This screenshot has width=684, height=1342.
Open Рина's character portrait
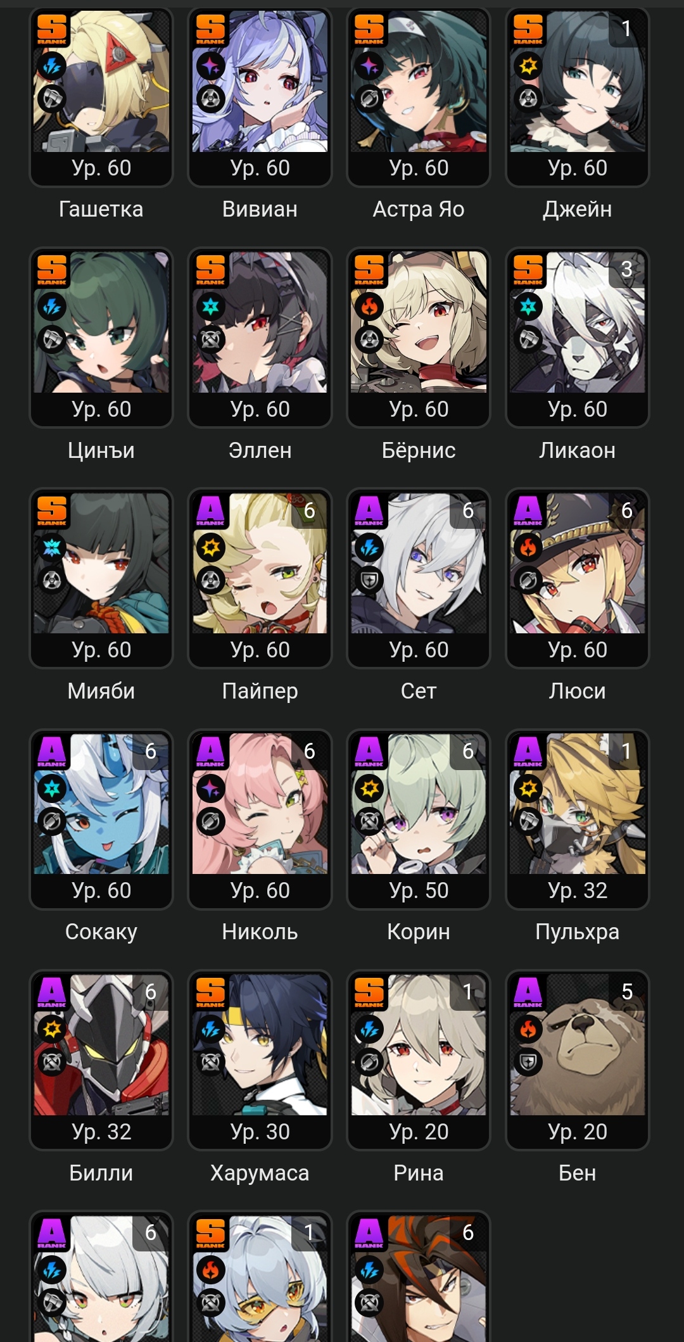pos(419,1045)
